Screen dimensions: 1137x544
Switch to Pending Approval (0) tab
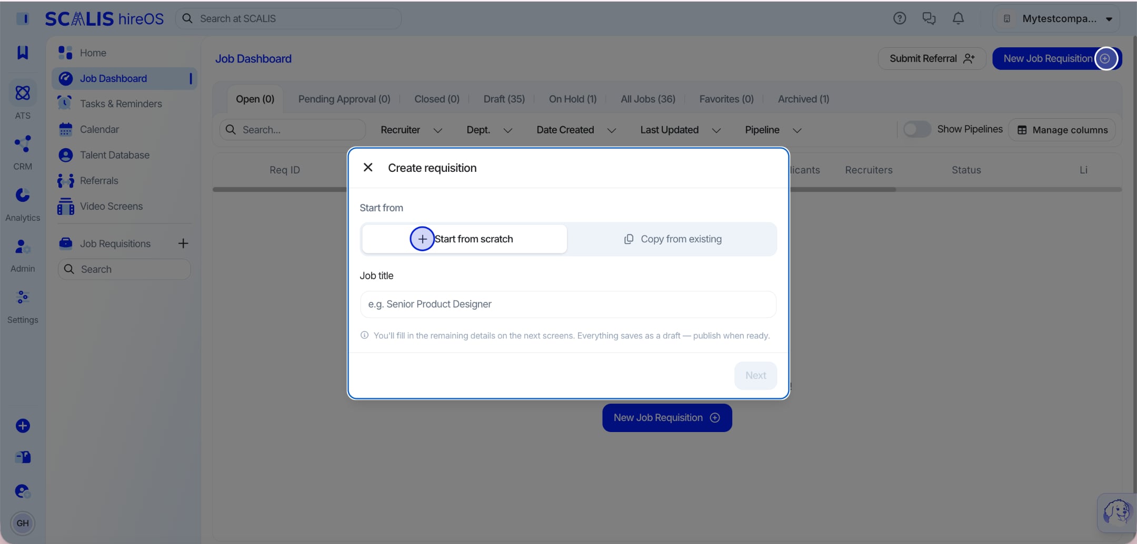pyautogui.click(x=344, y=99)
